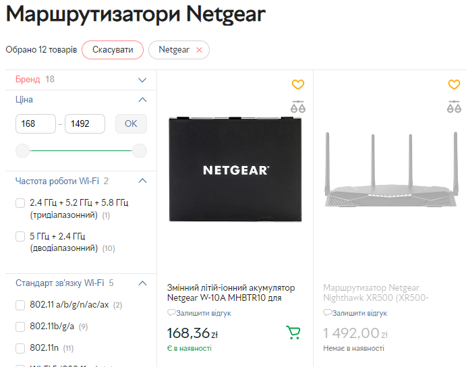Check the tri-band 2.4 + 5.2 + 5.8 GHz filter
Image resolution: width=466 pixels, height=367 pixels.
pos(20,203)
